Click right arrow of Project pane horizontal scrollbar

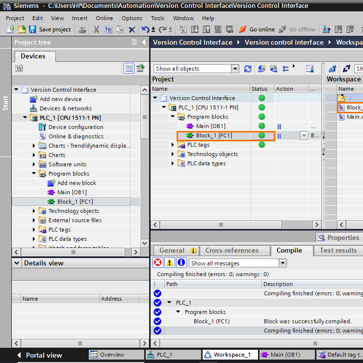point(317,225)
